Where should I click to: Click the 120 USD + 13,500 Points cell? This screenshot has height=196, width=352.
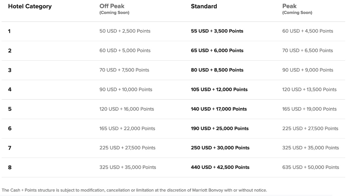point(309,89)
